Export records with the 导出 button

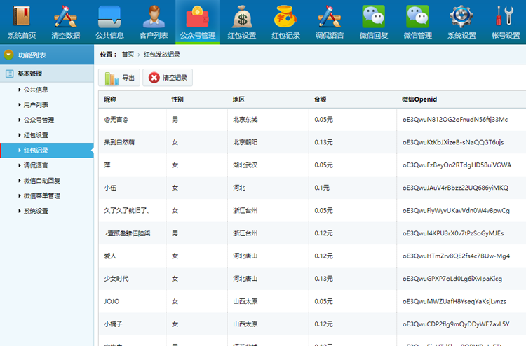(x=119, y=78)
